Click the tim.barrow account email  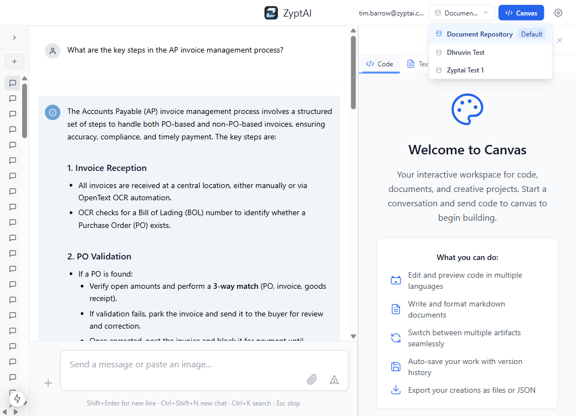(x=391, y=13)
